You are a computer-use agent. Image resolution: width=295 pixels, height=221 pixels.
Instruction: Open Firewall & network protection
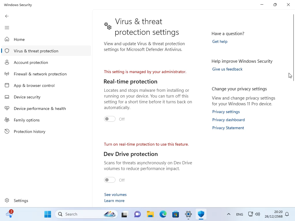40,74
